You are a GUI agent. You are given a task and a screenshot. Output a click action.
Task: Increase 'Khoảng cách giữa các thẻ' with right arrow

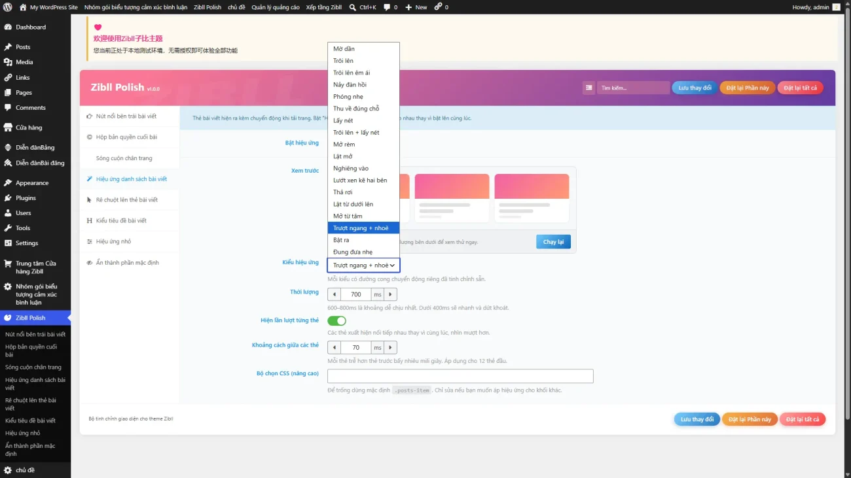coord(391,348)
